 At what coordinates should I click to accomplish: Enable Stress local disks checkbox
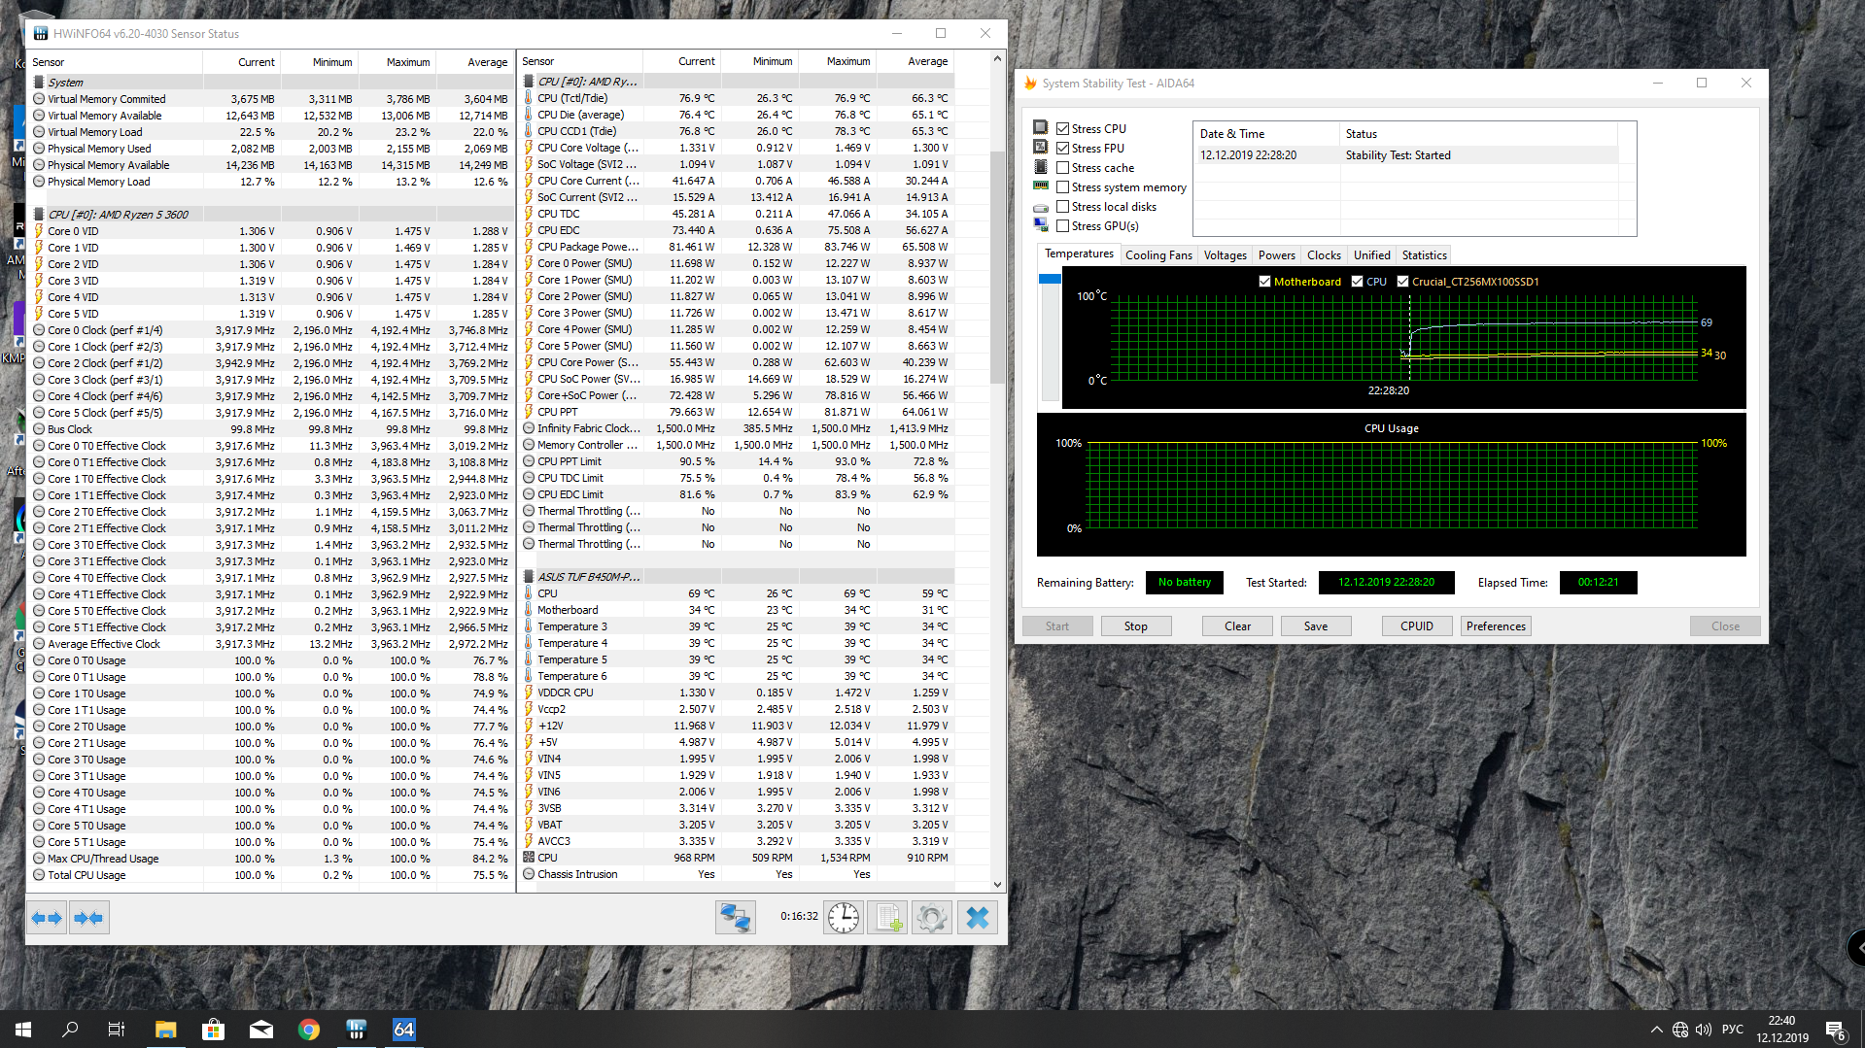[1063, 206]
